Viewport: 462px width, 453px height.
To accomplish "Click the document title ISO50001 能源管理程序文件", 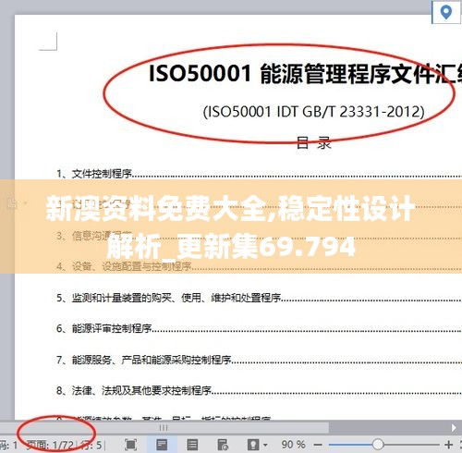I will tap(305, 74).
